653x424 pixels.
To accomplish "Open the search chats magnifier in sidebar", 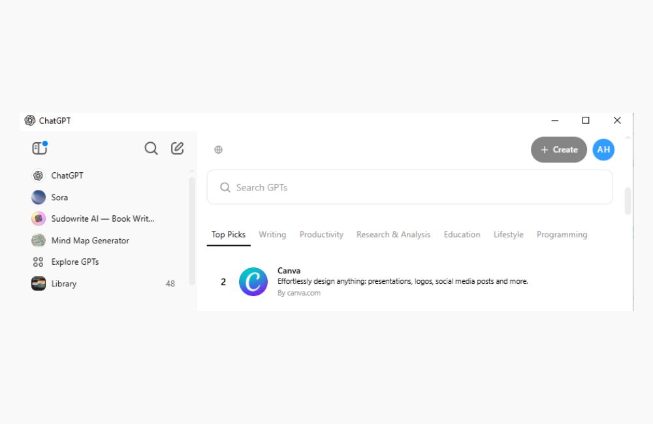I will coord(151,148).
